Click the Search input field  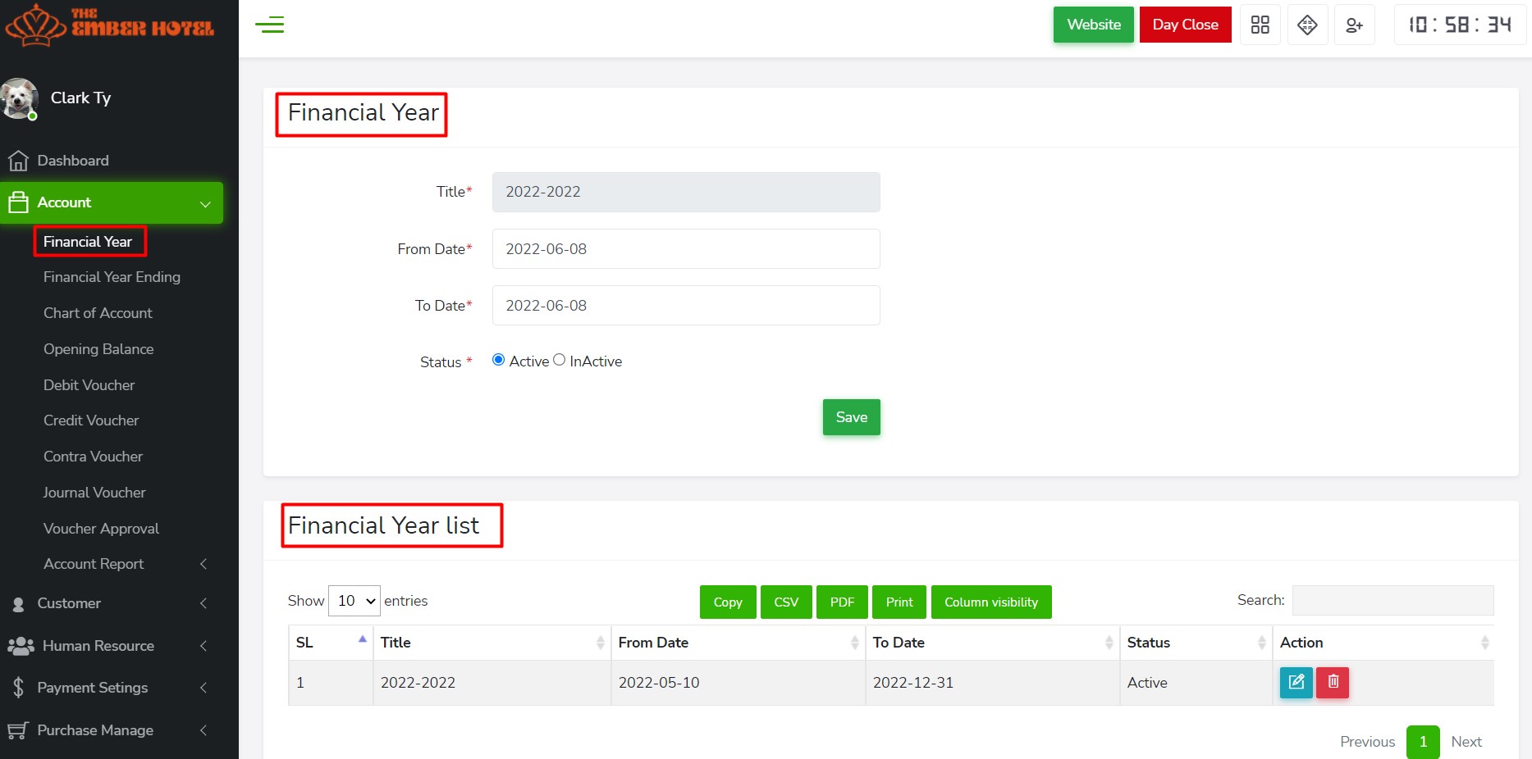click(x=1393, y=600)
